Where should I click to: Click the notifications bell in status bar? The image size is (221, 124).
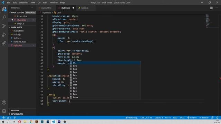tap(218, 118)
